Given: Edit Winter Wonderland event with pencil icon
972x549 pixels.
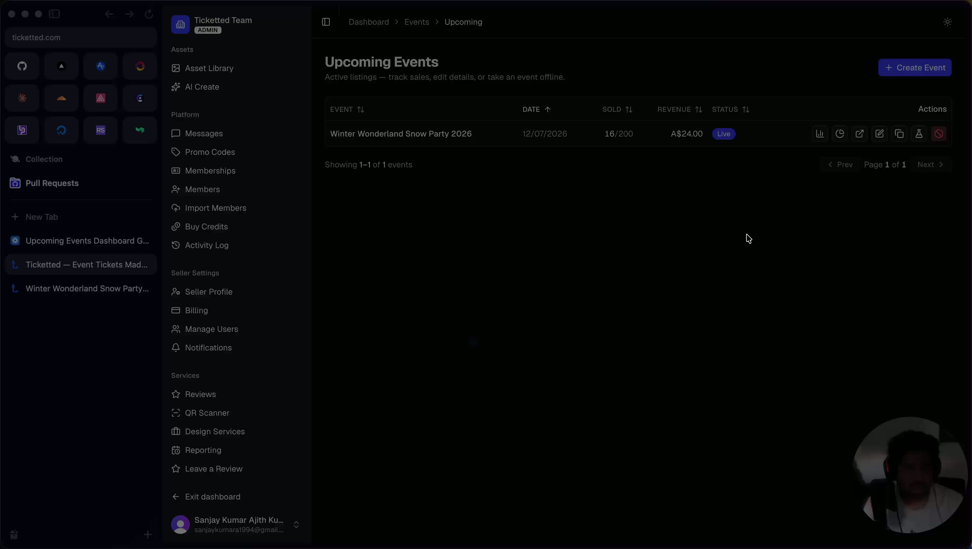Looking at the screenshot, I should pos(879,134).
